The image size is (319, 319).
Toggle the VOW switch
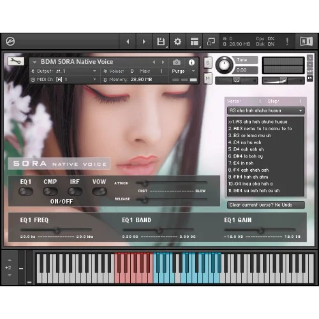pos(100,191)
